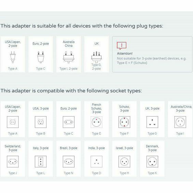193x193 pixels.
Task: Select the India 3-pole Type D socket icon
Action: [x=96, y=162]
